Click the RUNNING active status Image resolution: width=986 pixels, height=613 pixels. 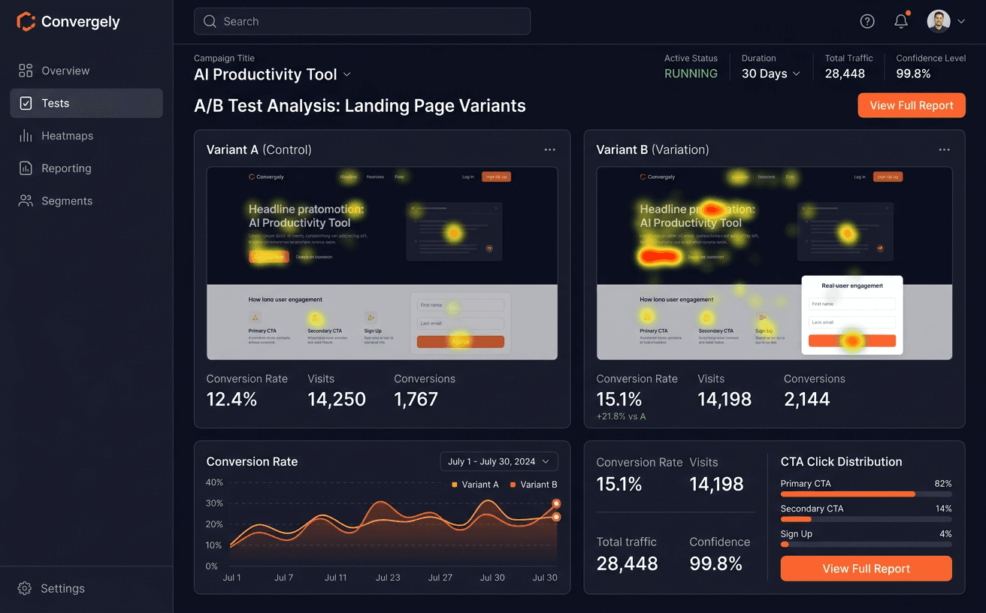click(691, 74)
